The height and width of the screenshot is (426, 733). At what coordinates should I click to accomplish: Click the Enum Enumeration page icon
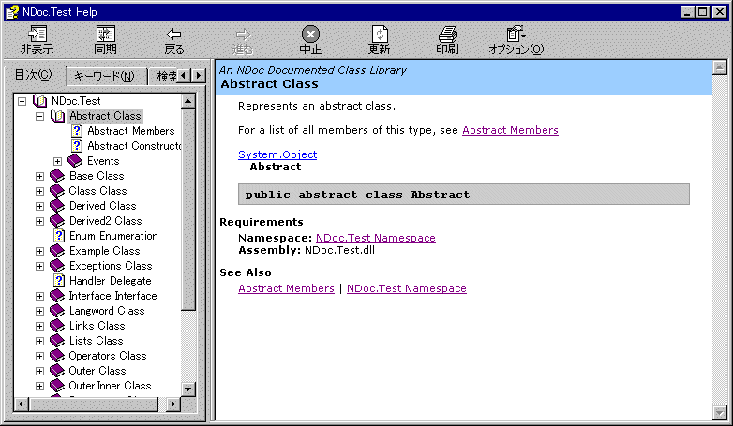59,236
